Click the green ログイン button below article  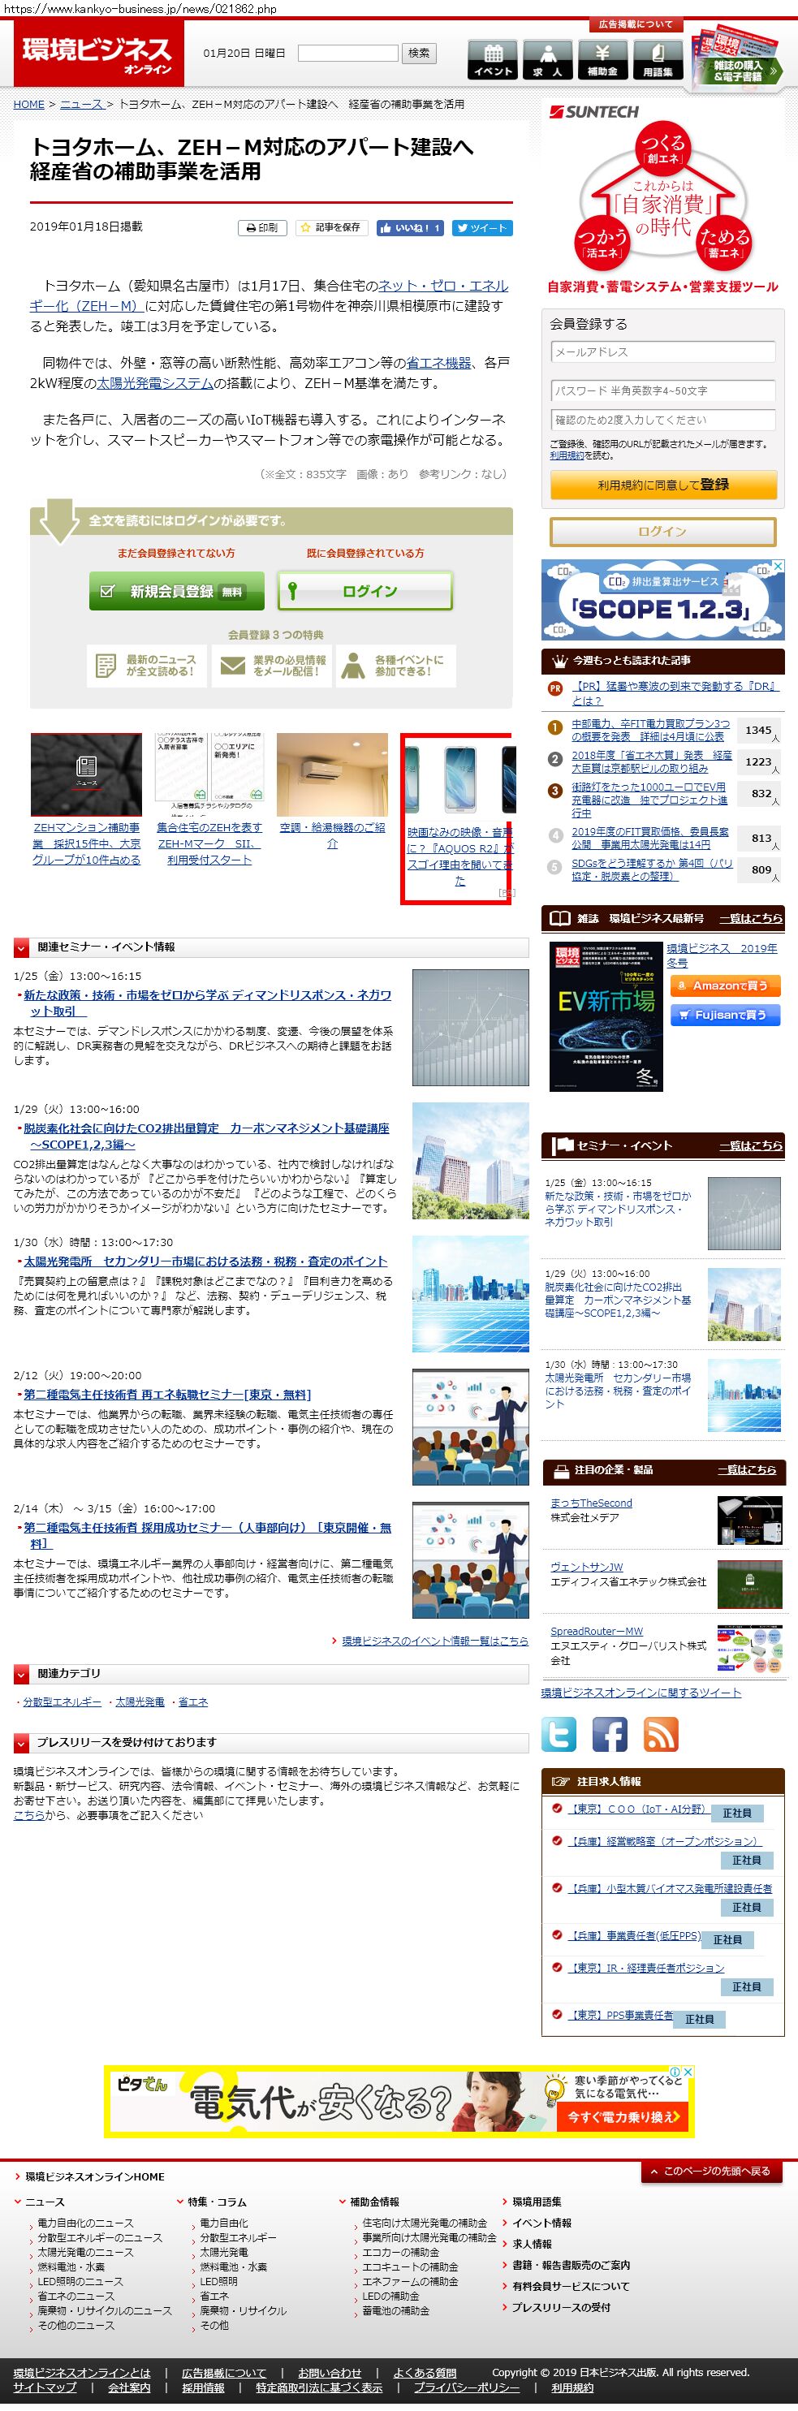364,592
